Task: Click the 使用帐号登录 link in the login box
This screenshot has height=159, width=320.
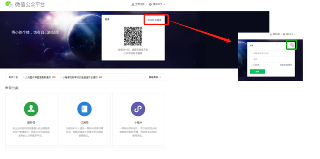Action: (154, 20)
